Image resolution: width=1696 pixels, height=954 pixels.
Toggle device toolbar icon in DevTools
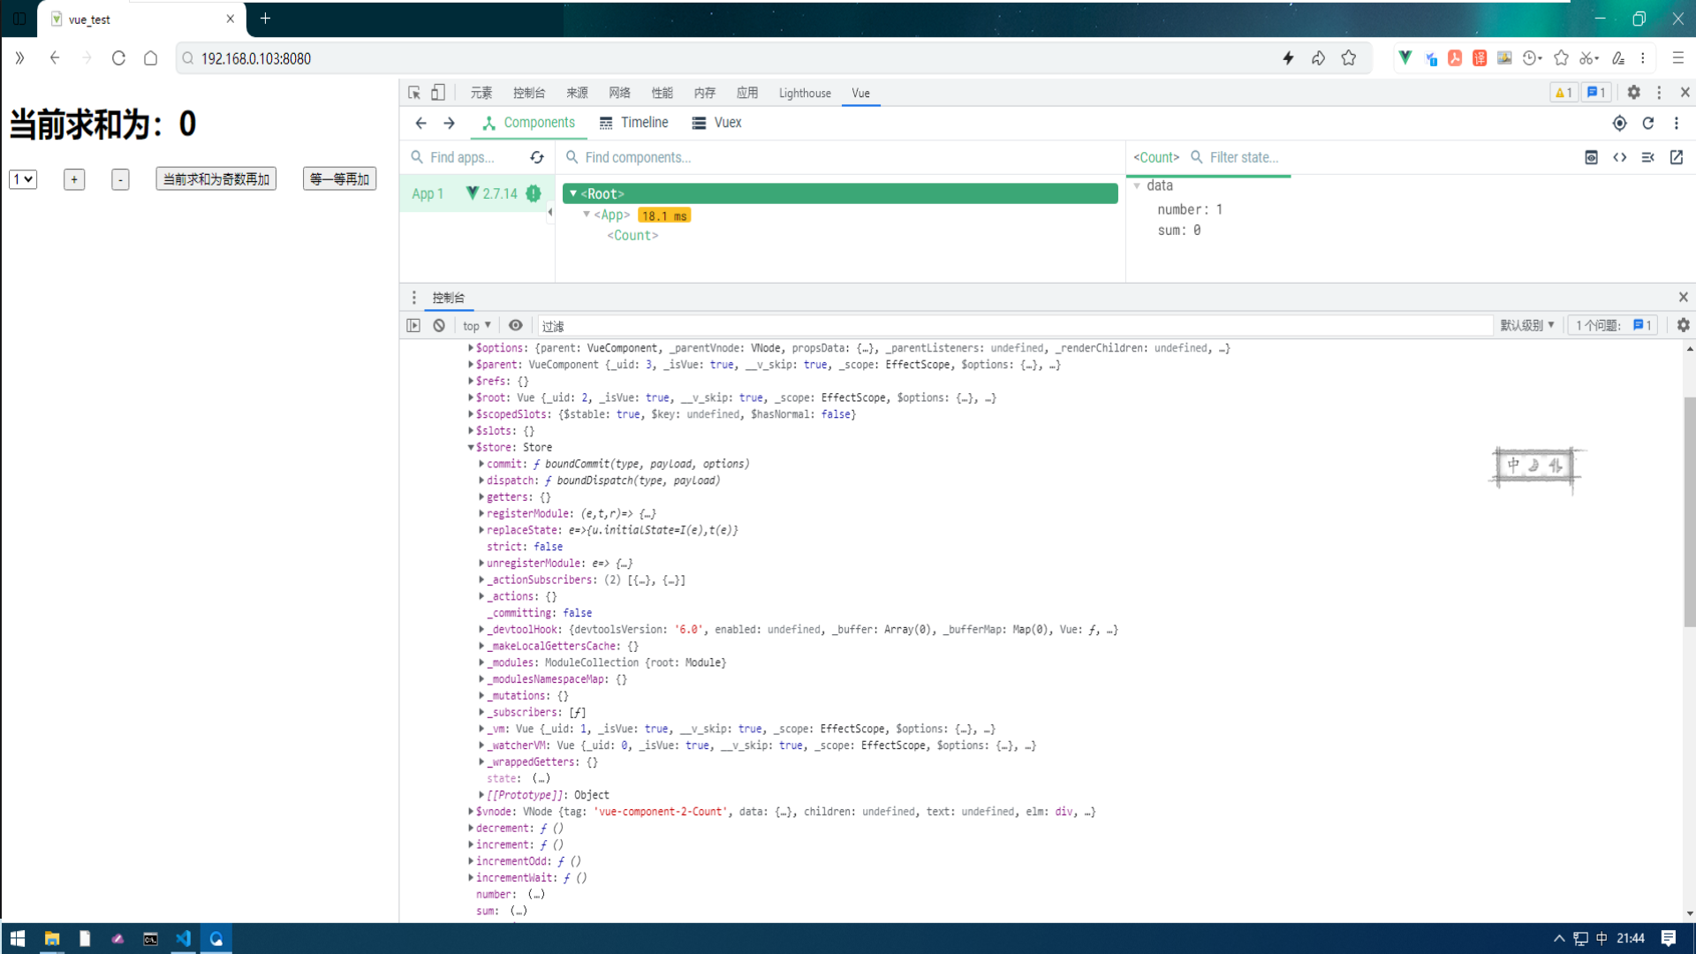(438, 93)
